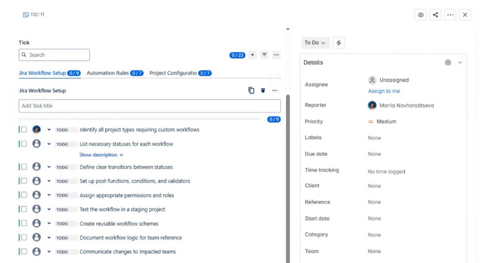Toggle watching this issue with the eye icon
The height and width of the screenshot is (263, 483).
[x=420, y=15]
